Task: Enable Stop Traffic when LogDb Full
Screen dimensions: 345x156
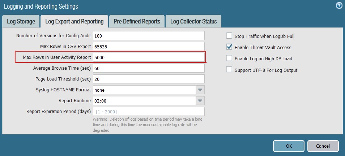Action: tap(229, 36)
